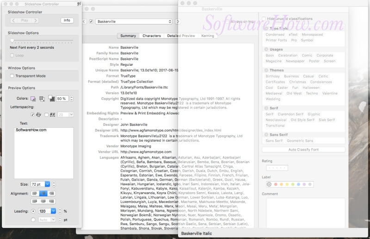
Task: Toggle the Usages classification circle
Action: pos(266,50)
